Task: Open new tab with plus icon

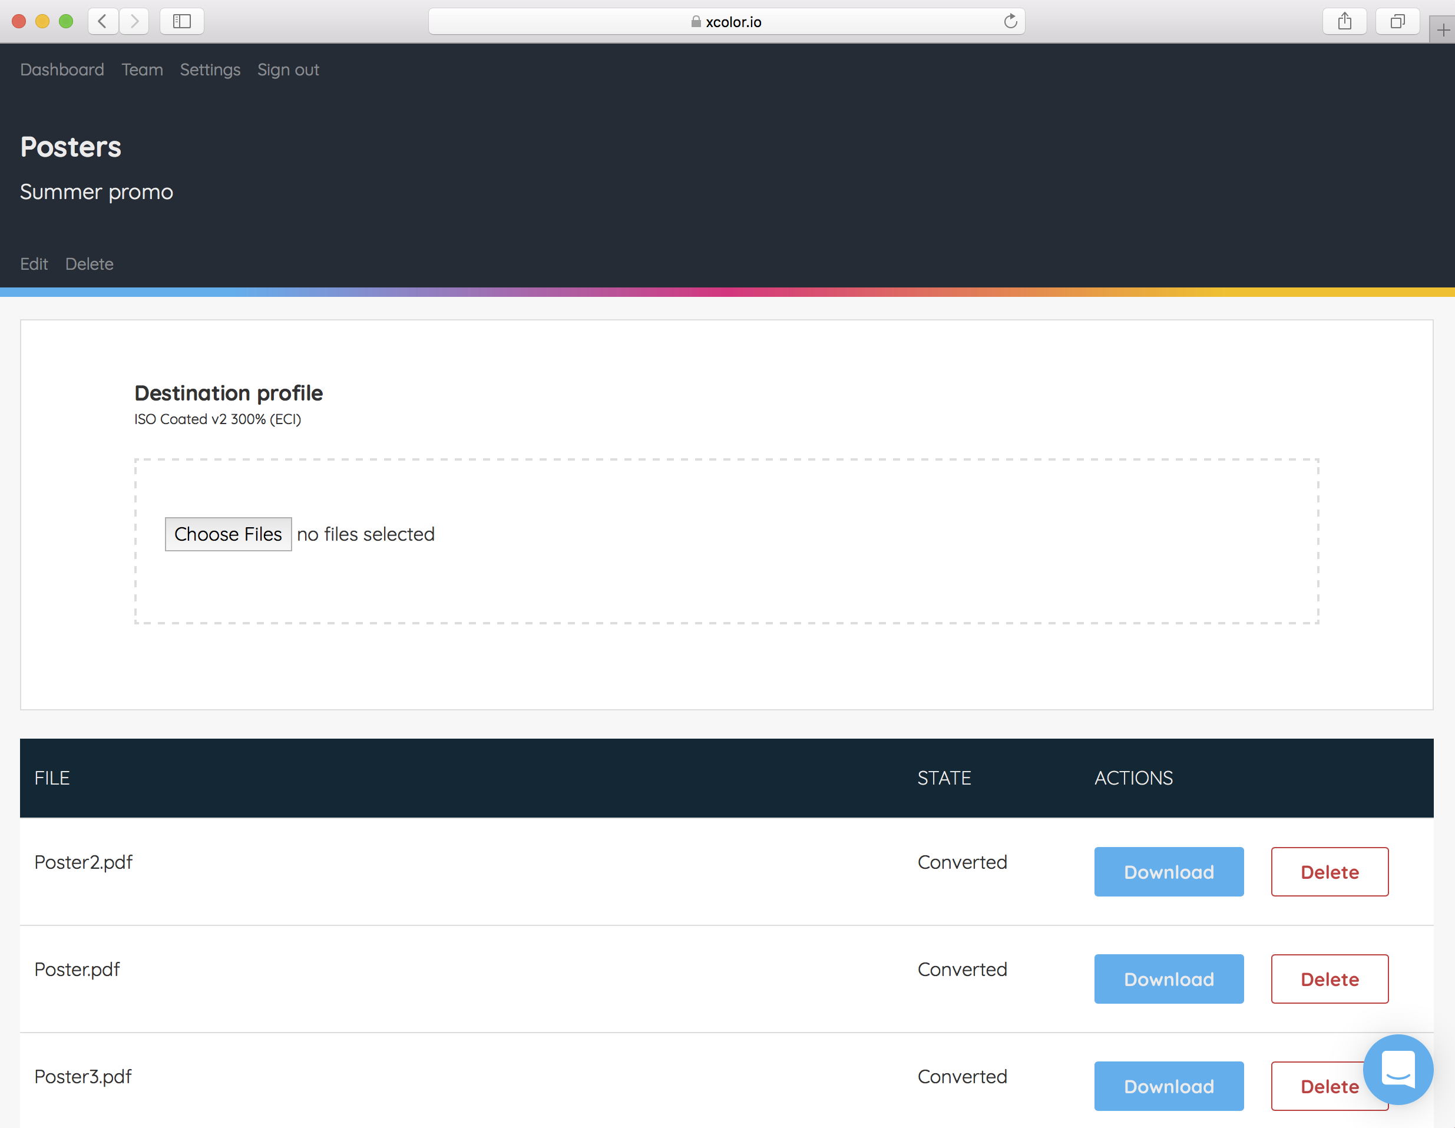Action: [1443, 30]
